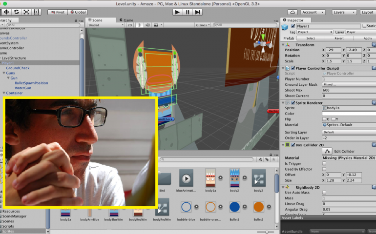
Task: Select Bullet2 orange circle asset
Action: (x=258, y=207)
